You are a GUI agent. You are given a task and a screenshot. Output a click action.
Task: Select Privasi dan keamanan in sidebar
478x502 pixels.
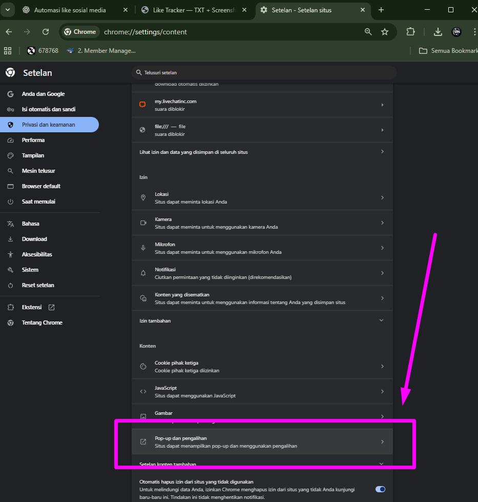(x=49, y=125)
